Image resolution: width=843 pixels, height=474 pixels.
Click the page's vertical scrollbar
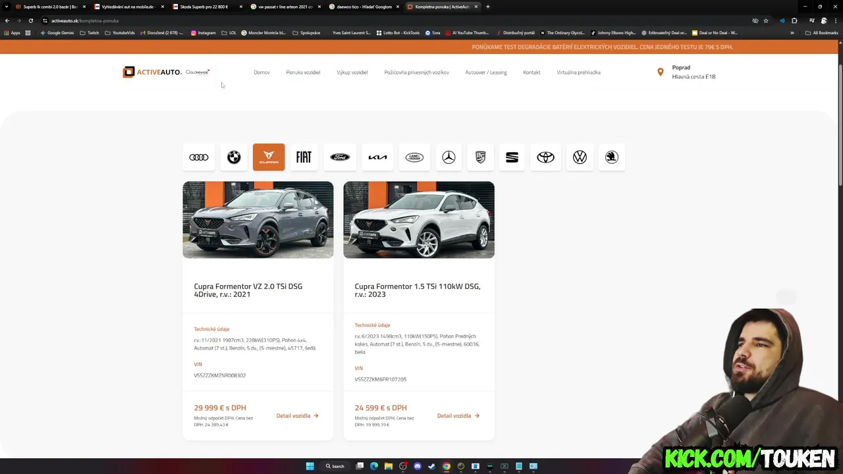pyautogui.click(x=840, y=125)
